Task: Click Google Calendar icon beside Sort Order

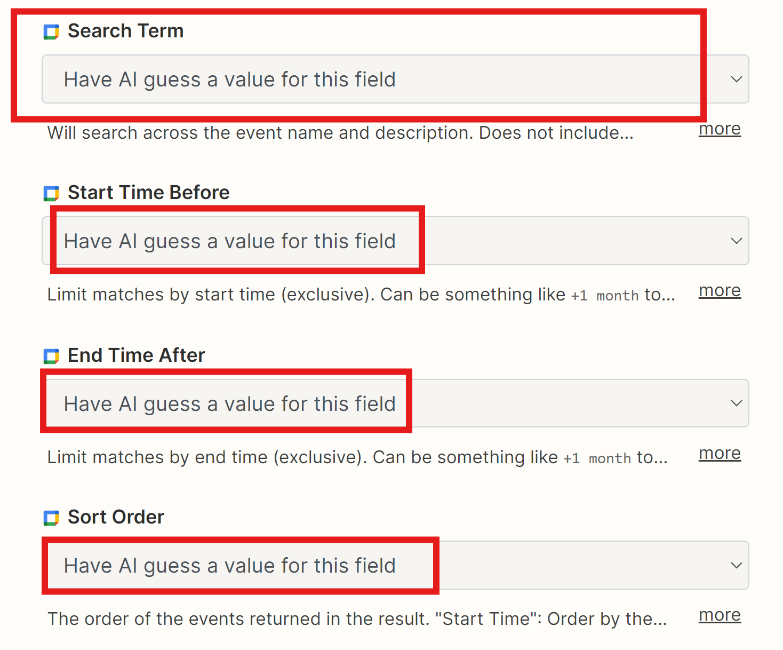Action: (x=51, y=518)
